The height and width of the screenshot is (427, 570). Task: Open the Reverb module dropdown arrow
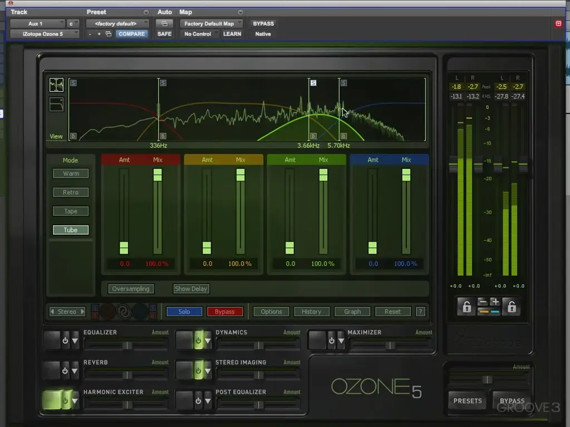75,371
